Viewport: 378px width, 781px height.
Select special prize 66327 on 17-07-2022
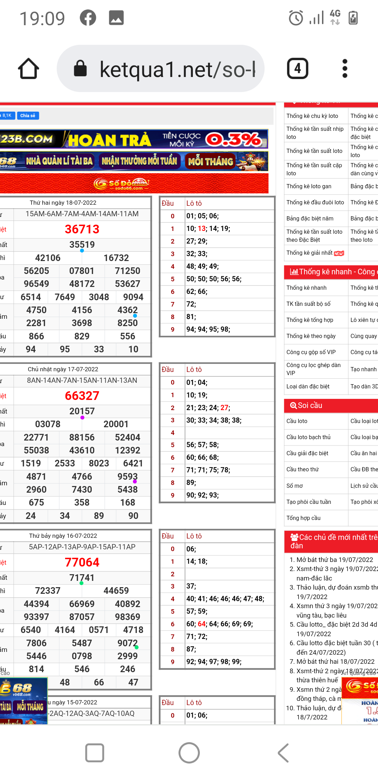(x=82, y=396)
